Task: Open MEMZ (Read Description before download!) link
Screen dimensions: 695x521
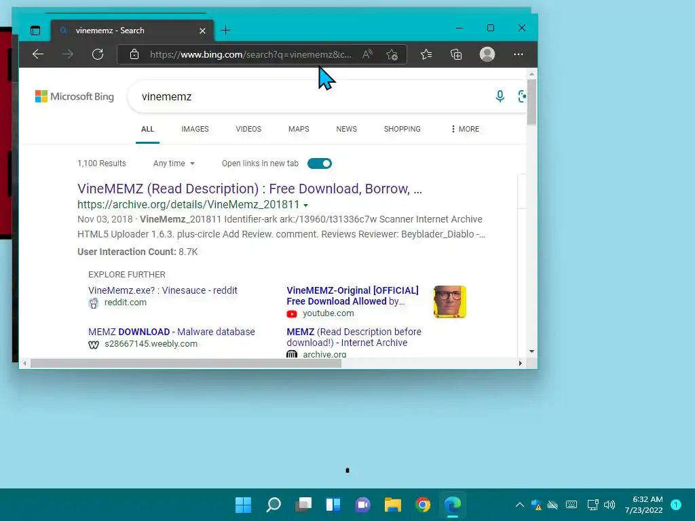Action: [354, 337]
